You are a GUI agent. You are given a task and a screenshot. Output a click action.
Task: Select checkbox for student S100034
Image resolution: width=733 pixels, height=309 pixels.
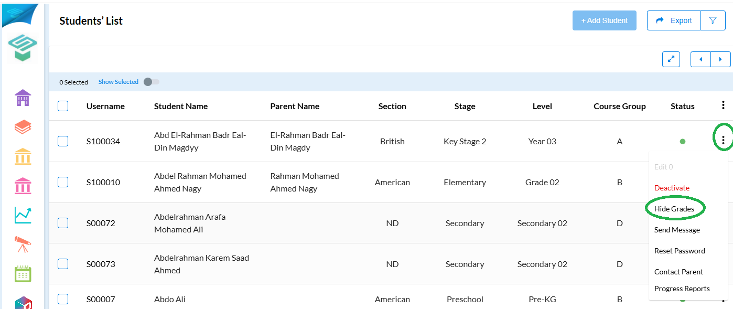63,141
